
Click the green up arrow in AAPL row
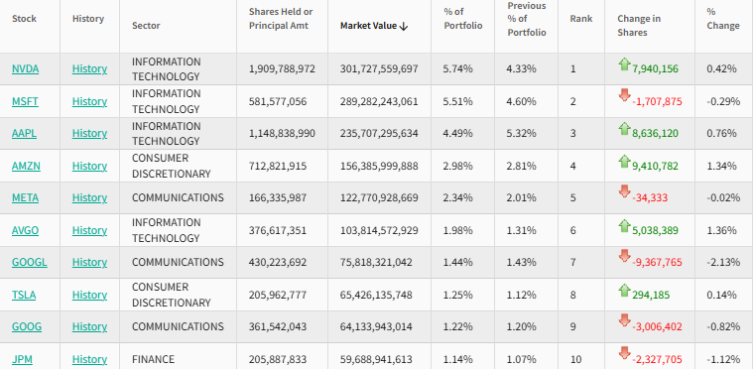point(624,129)
